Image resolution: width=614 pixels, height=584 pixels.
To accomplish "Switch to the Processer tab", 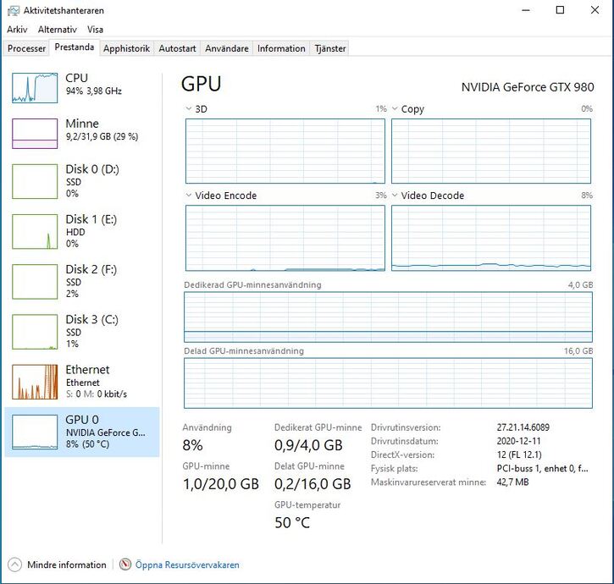I will pyautogui.click(x=26, y=48).
